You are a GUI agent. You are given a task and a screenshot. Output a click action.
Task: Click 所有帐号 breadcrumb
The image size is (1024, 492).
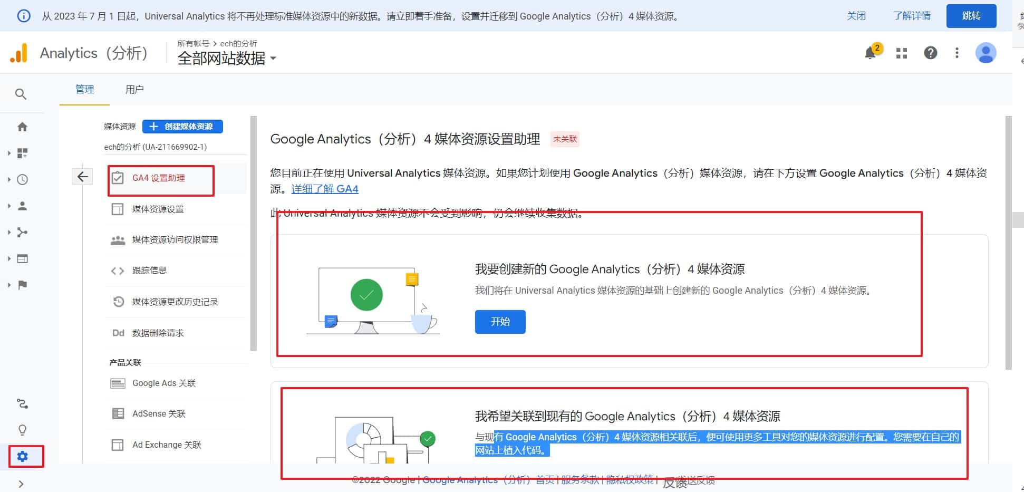[193, 43]
